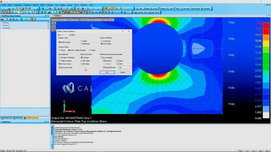Open the User Tools dropdown
The width and height of the screenshot is (271, 152).
tap(154, 12)
